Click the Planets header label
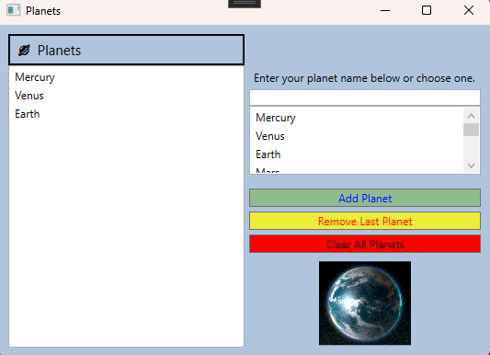The height and width of the screenshot is (355, 490). pos(59,51)
